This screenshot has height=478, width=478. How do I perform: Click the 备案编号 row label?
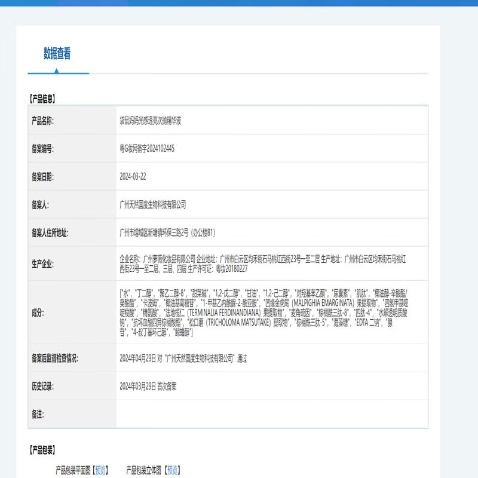(x=42, y=148)
